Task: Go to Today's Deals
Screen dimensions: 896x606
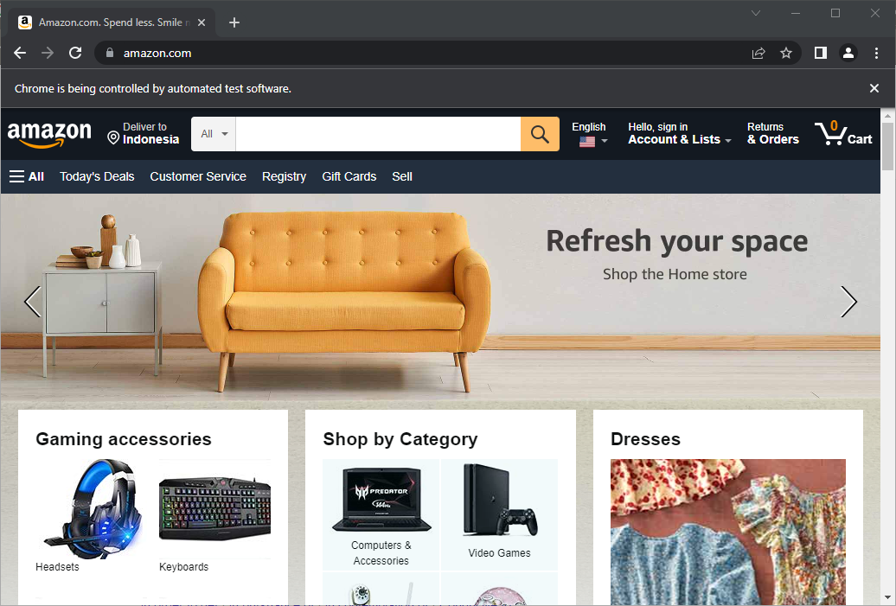Action: (x=97, y=176)
